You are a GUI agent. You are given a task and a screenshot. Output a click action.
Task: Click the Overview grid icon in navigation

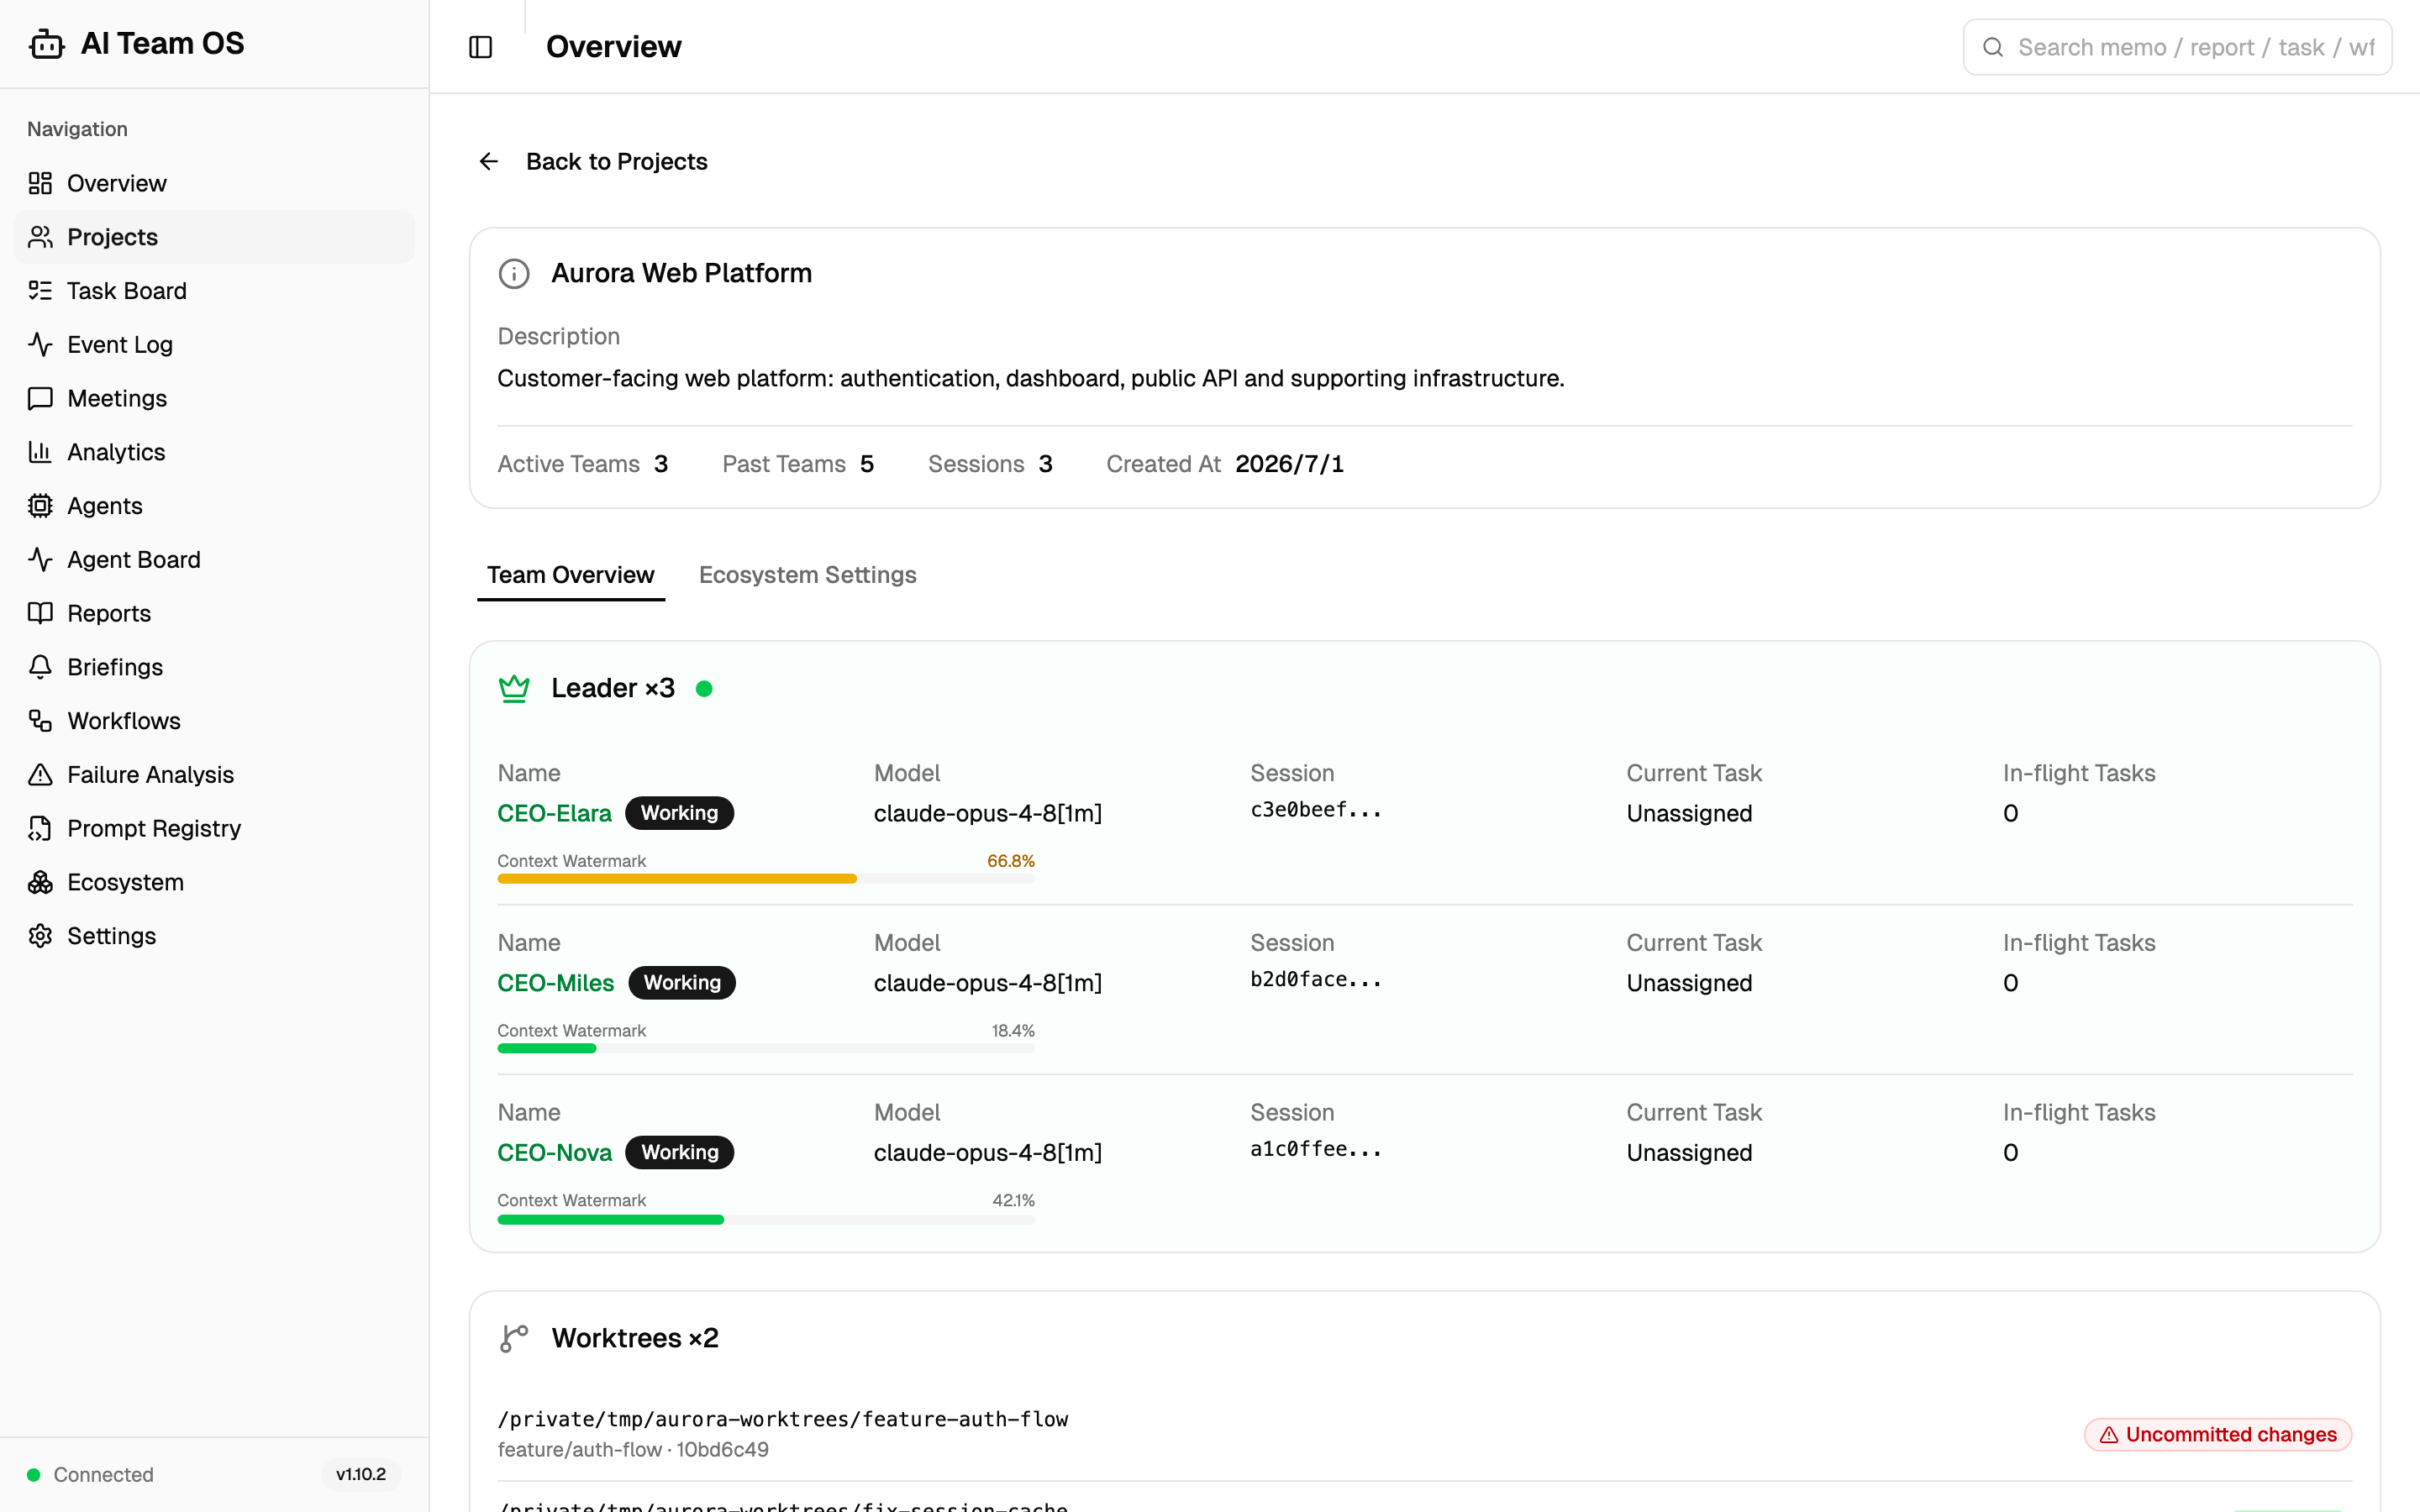[40, 183]
